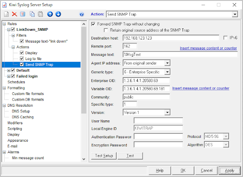Click Insert message content link near Message text
Image resolution: width=243 pixels, height=177 pixels.
208,48
